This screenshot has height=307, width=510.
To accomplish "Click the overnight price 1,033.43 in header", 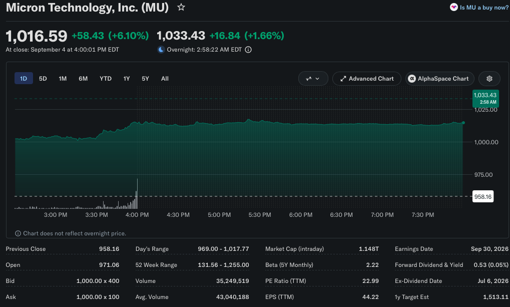I will pos(181,36).
